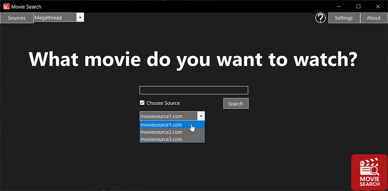Screen dimensions: 388x191
Task: Click the Movie Search app icon in title bar
Action: point(6,6)
